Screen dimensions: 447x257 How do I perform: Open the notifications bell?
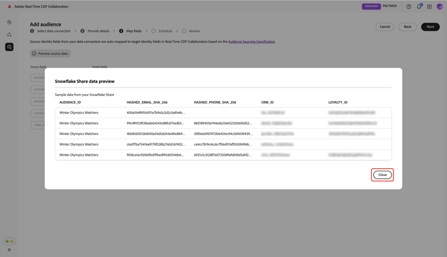(x=419, y=7)
